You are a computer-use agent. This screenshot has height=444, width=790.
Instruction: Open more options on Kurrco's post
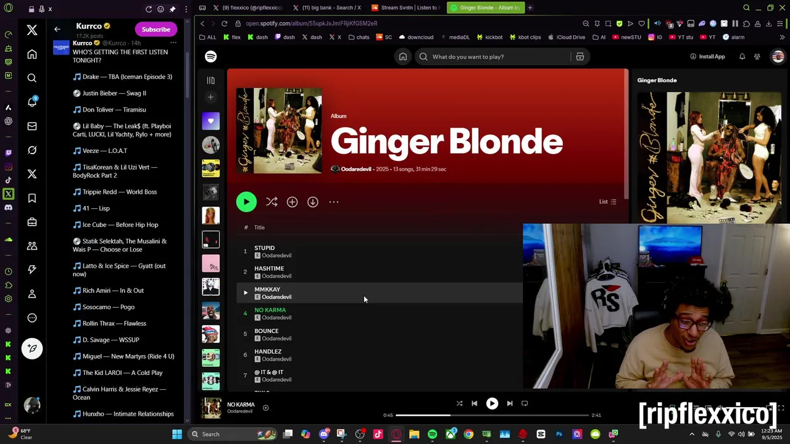(x=173, y=43)
